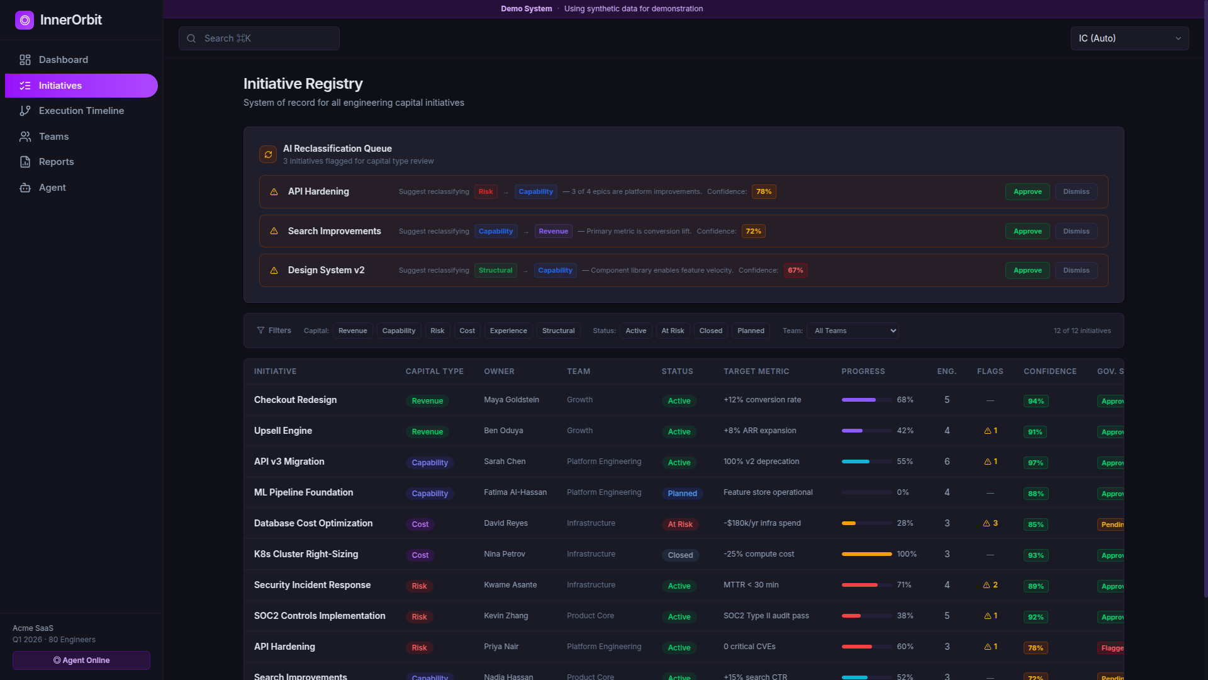The width and height of the screenshot is (1208, 680).
Task: Click the warning triangle next to API Hardening
Action: 274,192
